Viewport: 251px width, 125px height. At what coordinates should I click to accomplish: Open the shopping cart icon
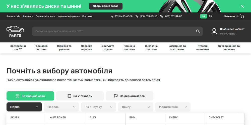pos(242,16)
